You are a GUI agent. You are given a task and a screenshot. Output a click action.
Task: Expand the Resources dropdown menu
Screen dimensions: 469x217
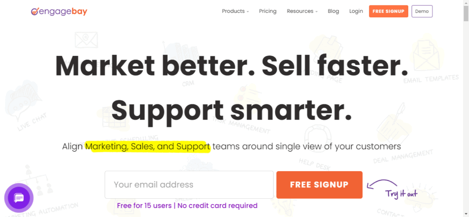pyautogui.click(x=302, y=11)
